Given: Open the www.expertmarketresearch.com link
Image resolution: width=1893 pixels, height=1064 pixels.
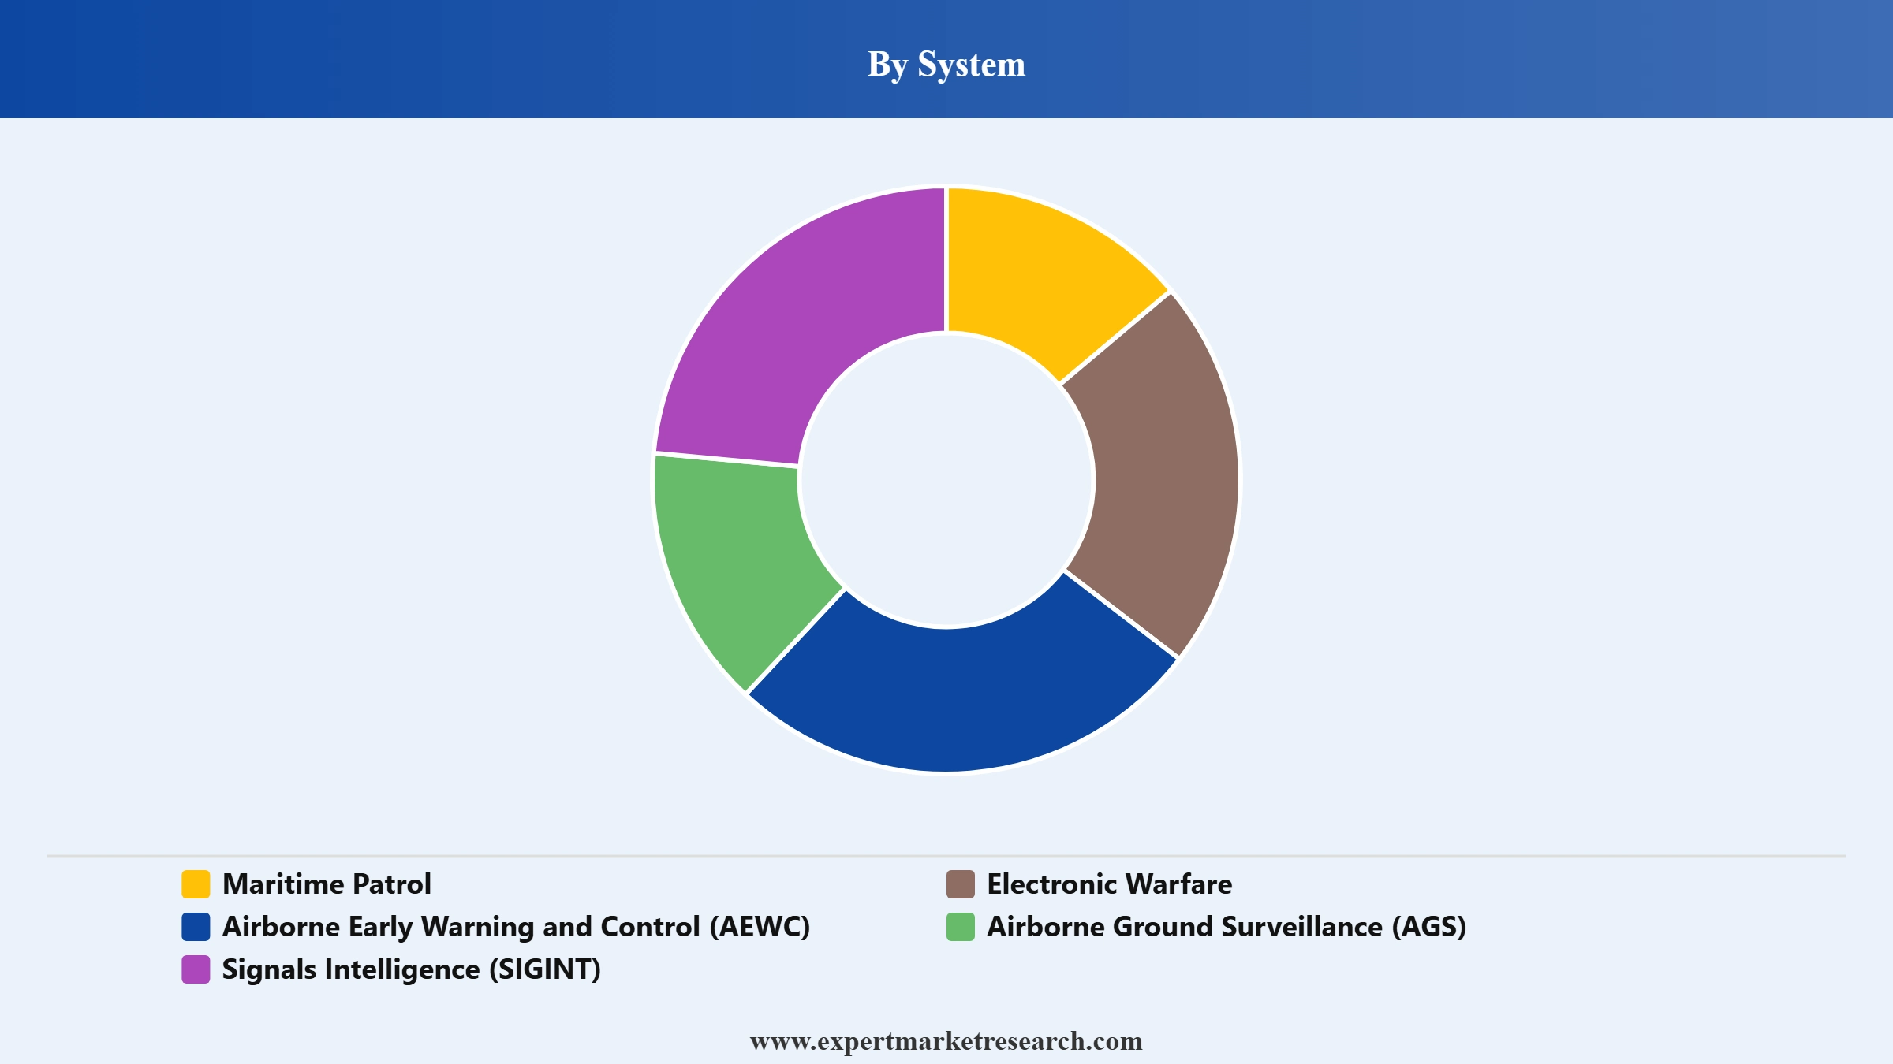Looking at the screenshot, I should click(946, 1041).
